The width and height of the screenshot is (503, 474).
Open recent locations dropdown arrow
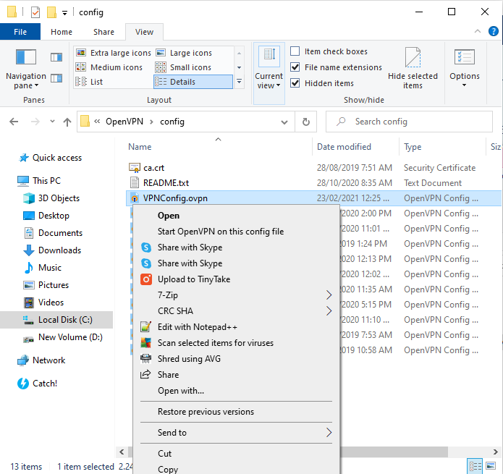(x=52, y=122)
